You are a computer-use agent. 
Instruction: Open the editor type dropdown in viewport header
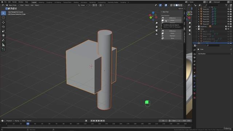pos(3,5)
